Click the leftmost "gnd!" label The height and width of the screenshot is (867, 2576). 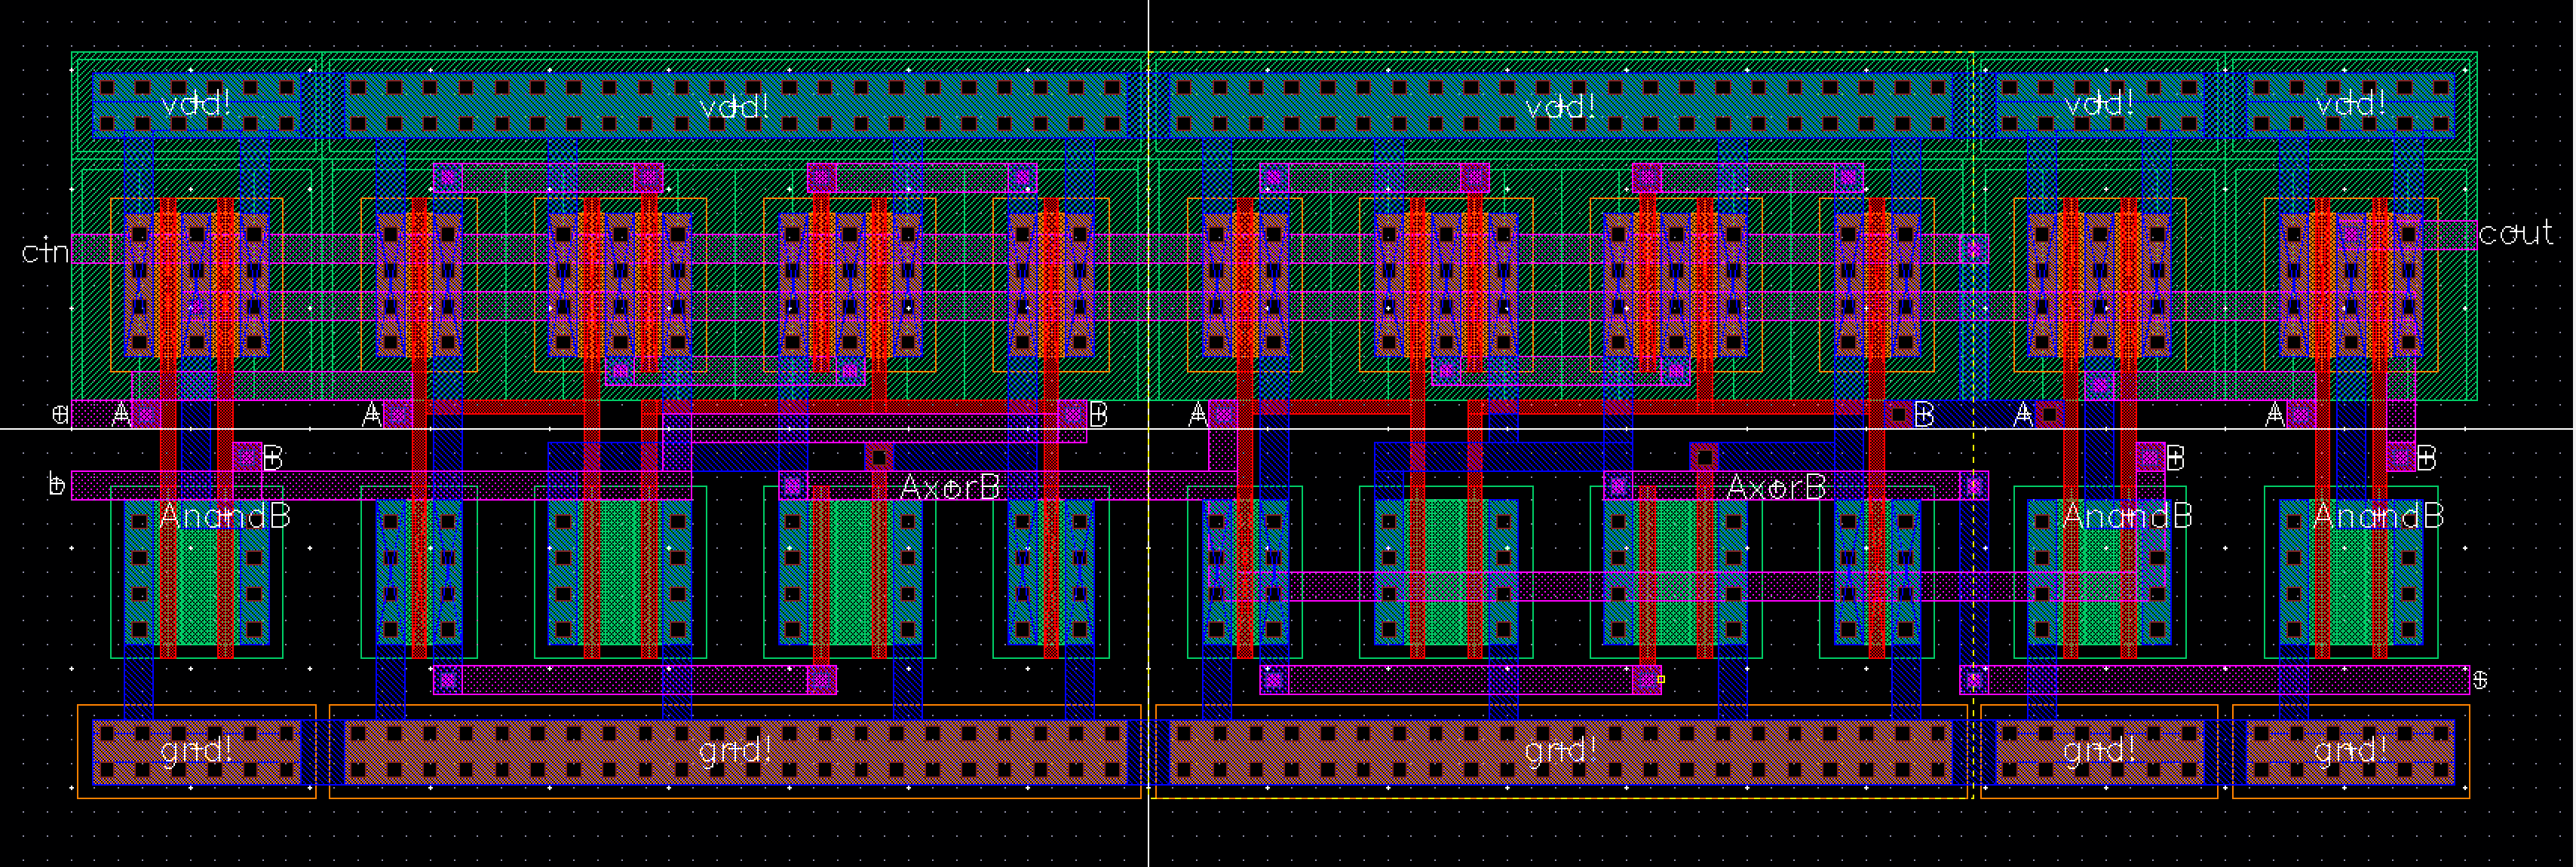[197, 749]
